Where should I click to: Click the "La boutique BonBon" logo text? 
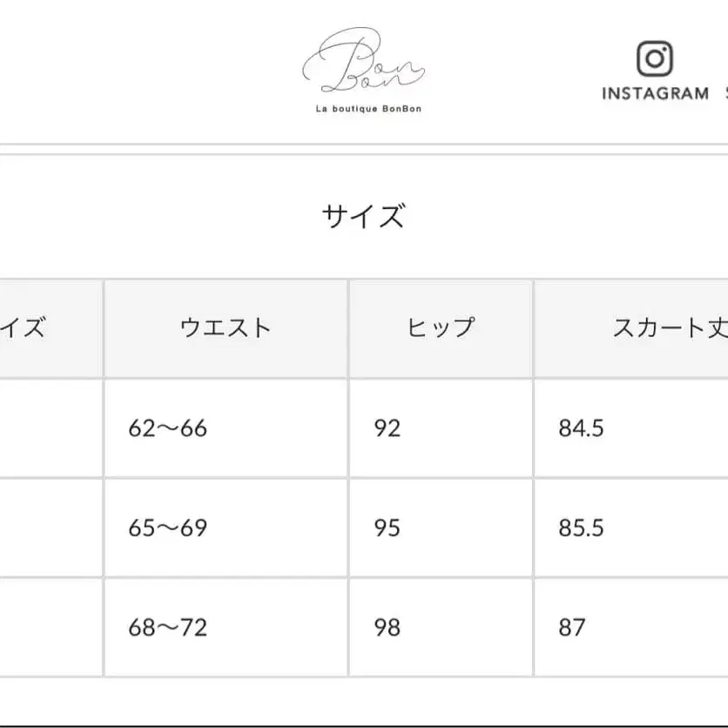point(367,111)
